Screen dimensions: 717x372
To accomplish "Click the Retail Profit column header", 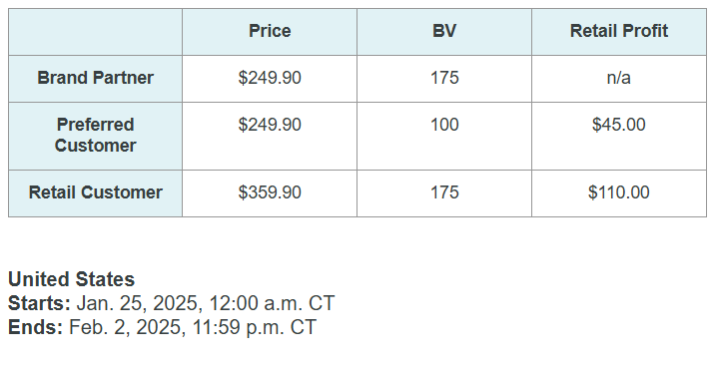I will (x=619, y=31).
